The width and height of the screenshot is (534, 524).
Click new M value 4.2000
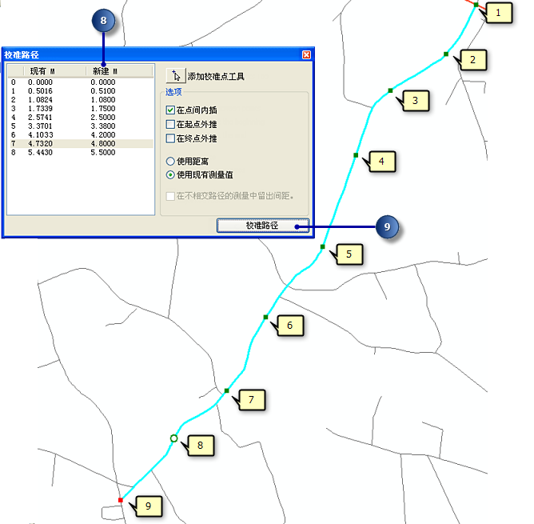pos(103,135)
